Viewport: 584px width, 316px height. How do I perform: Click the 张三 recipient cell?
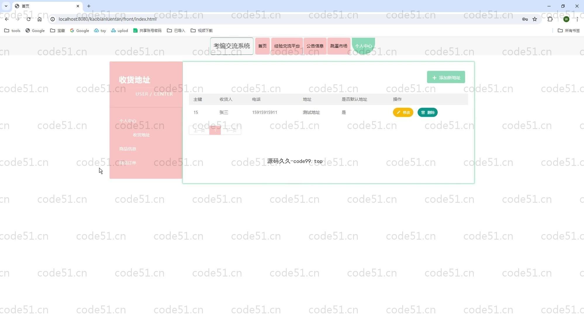click(224, 112)
